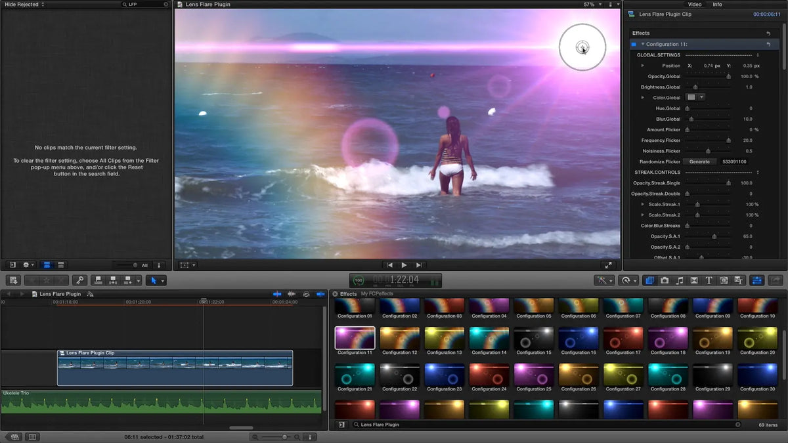Switch browser to filmstrip view
The width and height of the screenshot is (788, 443).
(47, 265)
